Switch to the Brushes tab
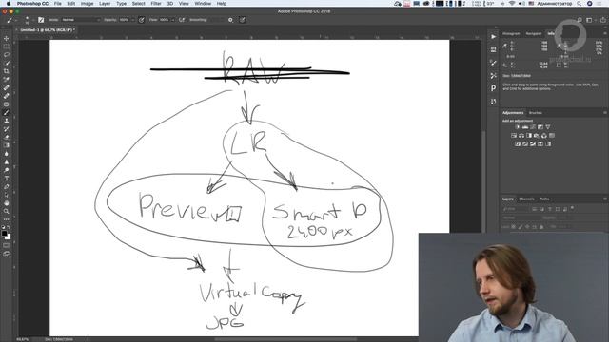Image resolution: width=609 pixels, height=342 pixels. click(x=536, y=113)
